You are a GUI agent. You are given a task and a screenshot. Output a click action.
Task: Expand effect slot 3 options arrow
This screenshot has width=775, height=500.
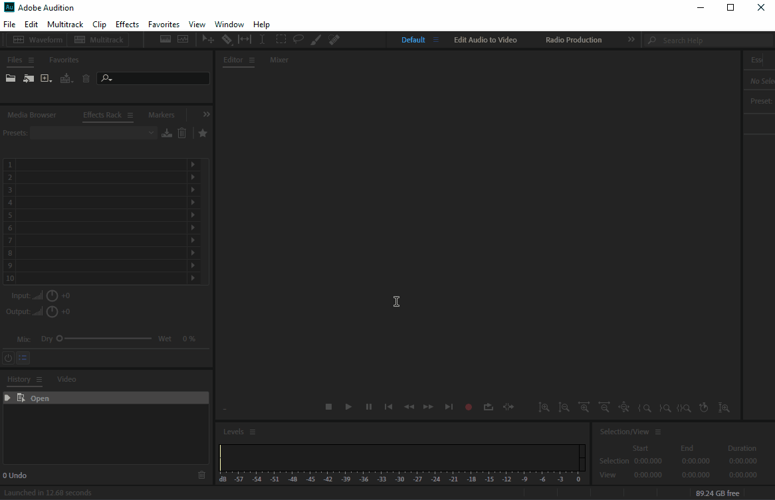pos(193,189)
